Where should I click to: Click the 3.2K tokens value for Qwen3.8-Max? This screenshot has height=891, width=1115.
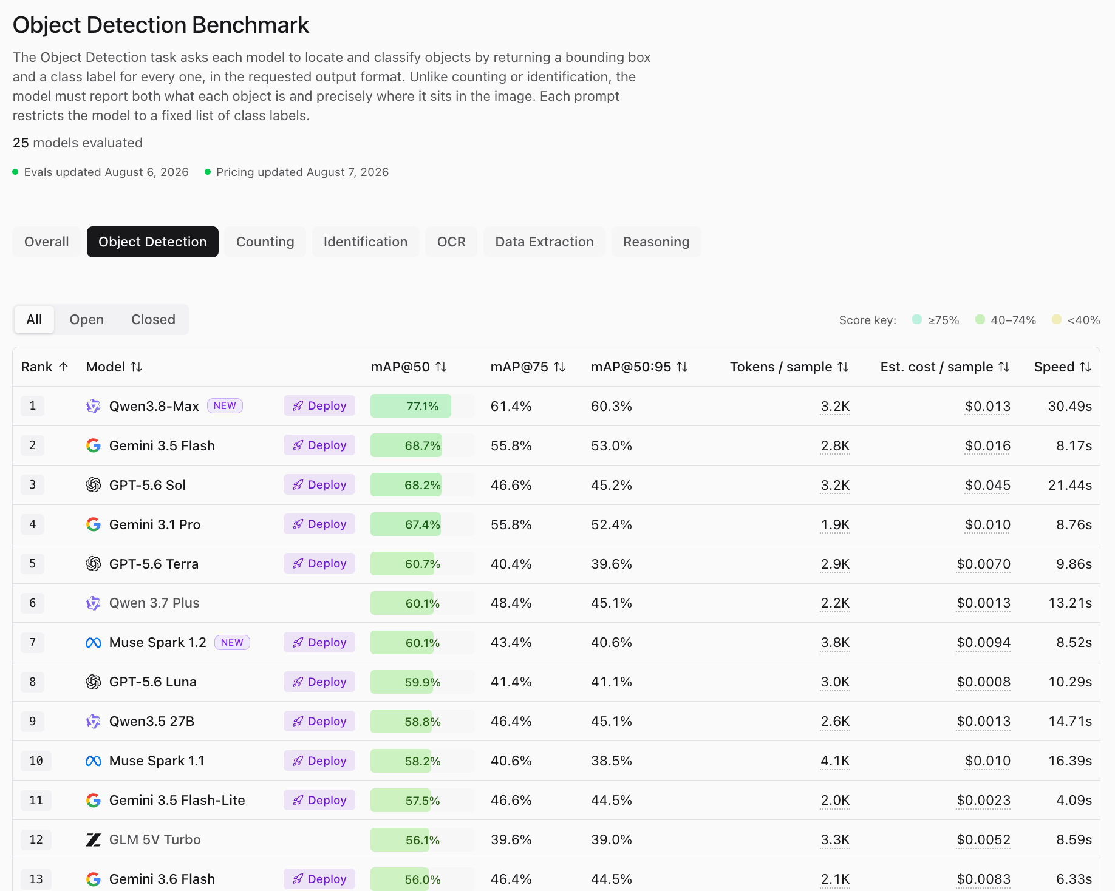tap(835, 407)
